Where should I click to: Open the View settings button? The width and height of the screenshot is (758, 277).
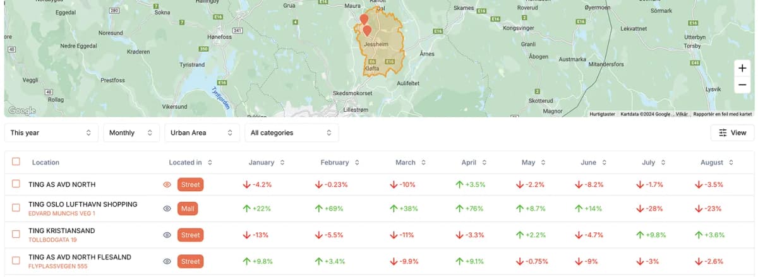732,133
